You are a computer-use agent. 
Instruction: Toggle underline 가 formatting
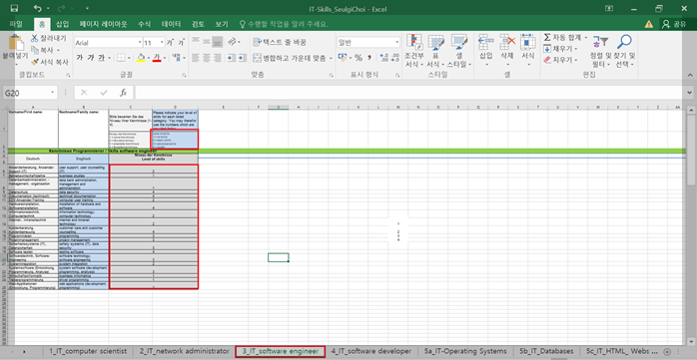tap(101, 58)
